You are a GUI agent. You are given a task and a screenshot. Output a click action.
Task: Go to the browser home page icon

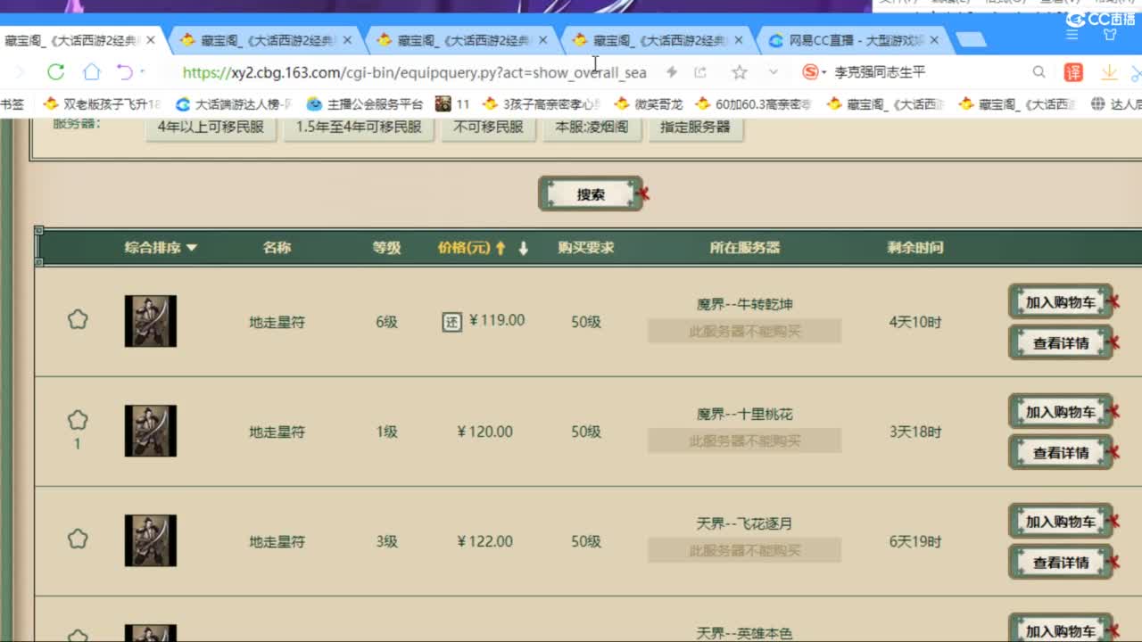92,72
